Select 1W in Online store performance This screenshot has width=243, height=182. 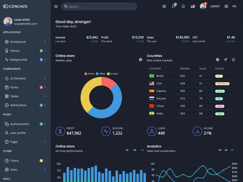tap(127, 150)
